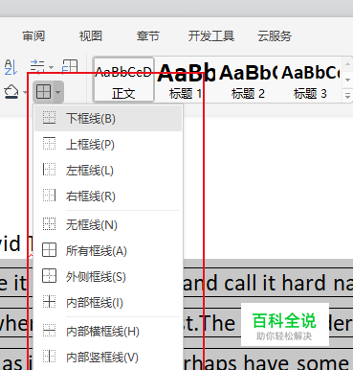Image resolution: width=353 pixels, height=370 pixels.
Task: Open the 视图 ribbon tab
Action: [x=91, y=35]
